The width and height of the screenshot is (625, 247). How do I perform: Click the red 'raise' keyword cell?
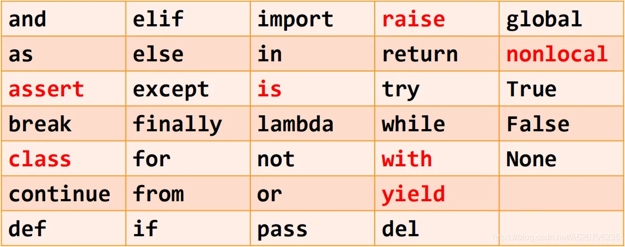[x=437, y=19]
